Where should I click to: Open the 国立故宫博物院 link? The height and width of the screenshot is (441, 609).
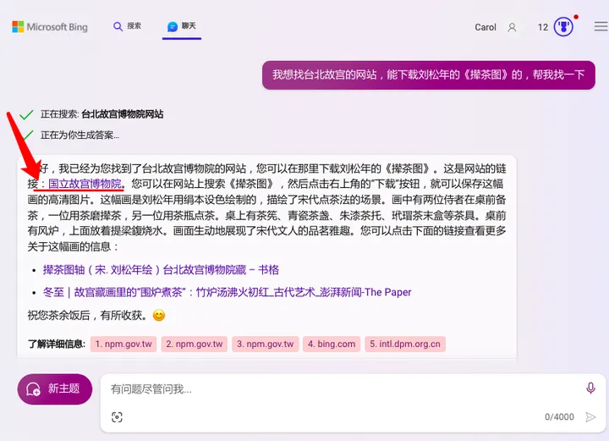(x=85, y=184)
